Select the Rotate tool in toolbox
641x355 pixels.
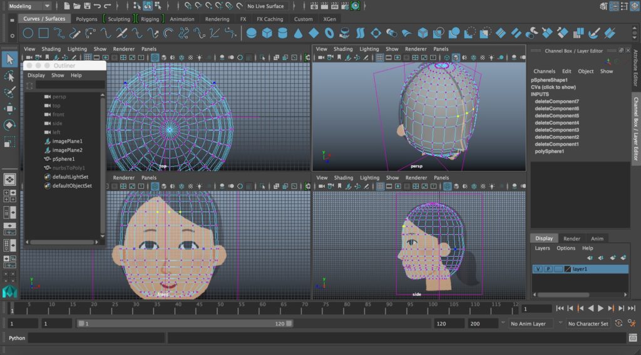point(9,125)
